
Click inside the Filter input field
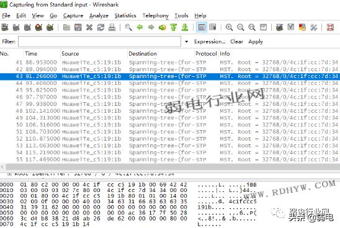tap(99, 42)
